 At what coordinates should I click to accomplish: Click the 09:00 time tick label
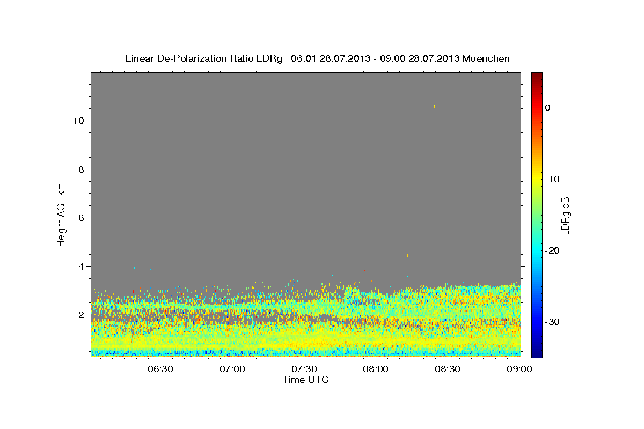coord(519,369)
